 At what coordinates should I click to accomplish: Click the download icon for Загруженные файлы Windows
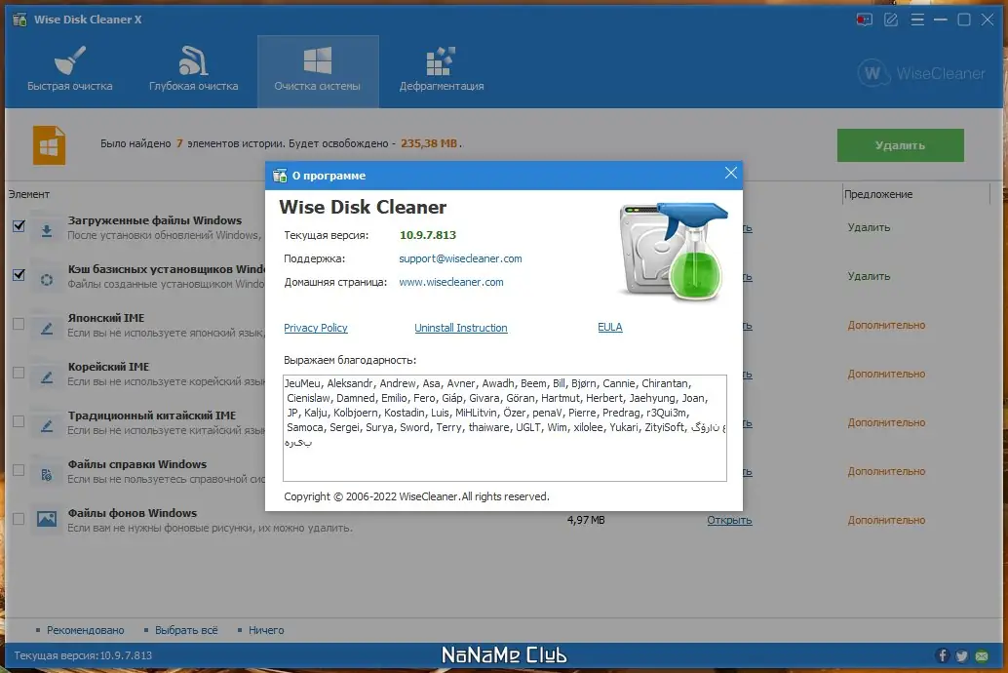[x=47, y=230]
